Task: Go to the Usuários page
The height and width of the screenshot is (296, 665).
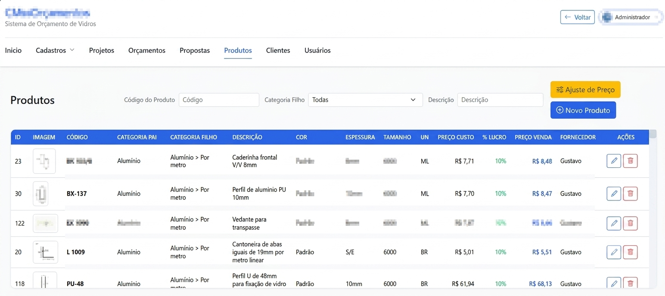Action: [x=317, y=50]
